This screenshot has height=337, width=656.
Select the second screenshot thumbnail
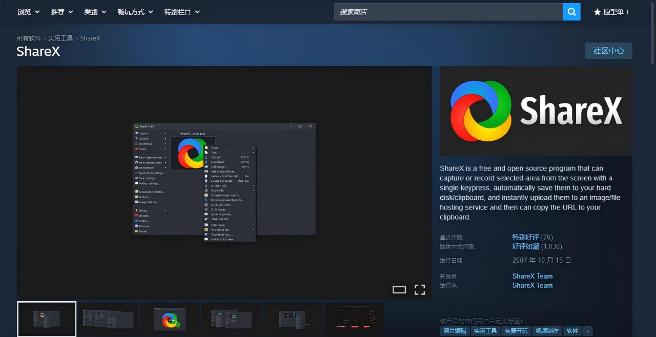coord(108,320)
